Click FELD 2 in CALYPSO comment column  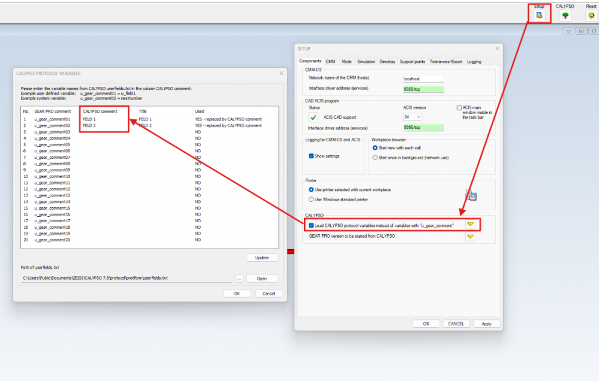tap(89, 126)
